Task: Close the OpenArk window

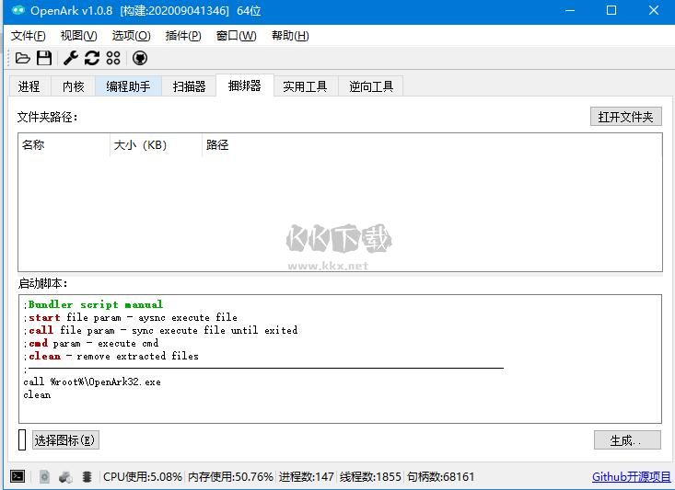Action: (654, 10)
